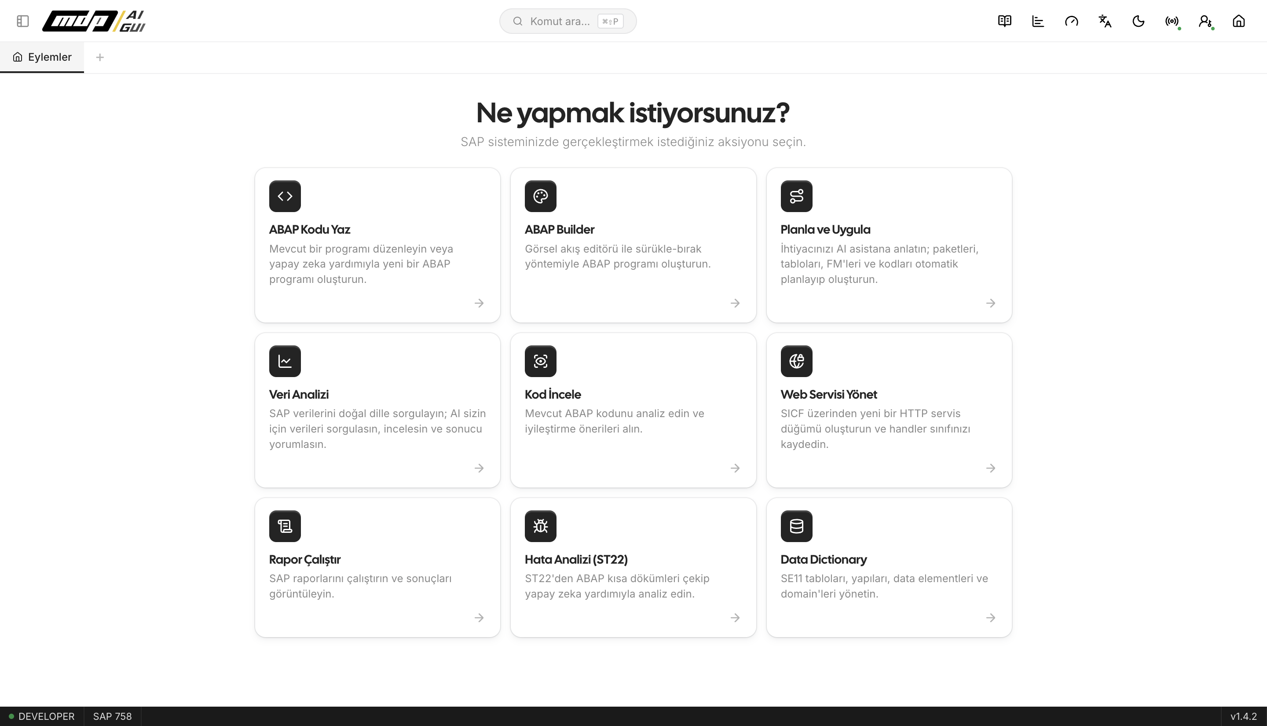
Task: Toggle dark mode moon icon
Action: point(1139,21)
